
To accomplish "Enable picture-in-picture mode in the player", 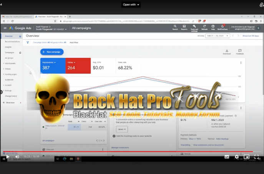I will click(246, 157).
